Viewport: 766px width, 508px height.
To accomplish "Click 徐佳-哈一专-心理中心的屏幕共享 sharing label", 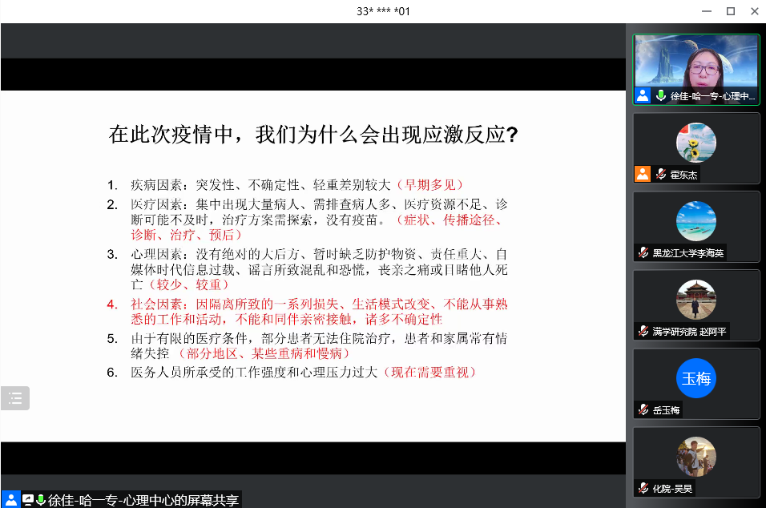I will [143, 500].
